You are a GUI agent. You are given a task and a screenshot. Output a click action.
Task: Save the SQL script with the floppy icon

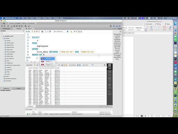coord(29,32)
